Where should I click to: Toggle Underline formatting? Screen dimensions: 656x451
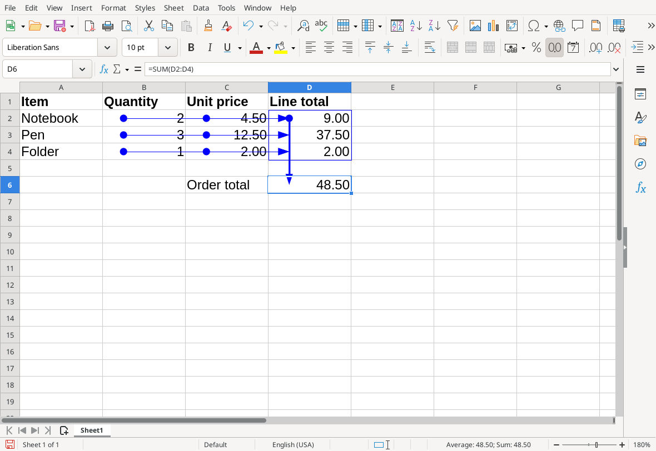(227, 48)
